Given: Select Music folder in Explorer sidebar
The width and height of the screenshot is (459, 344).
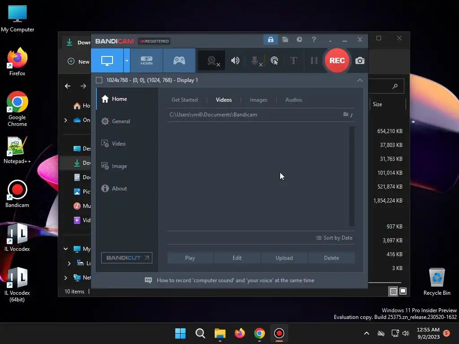Looking at the screenshot, I should pos(82,206).
